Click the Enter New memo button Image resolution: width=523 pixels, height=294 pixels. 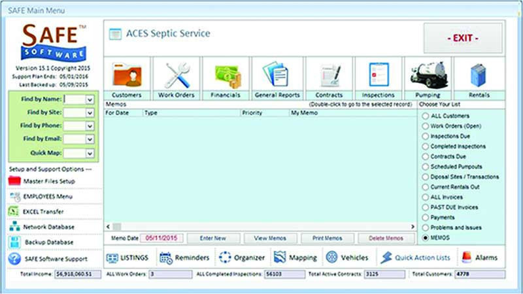point(213,238)
